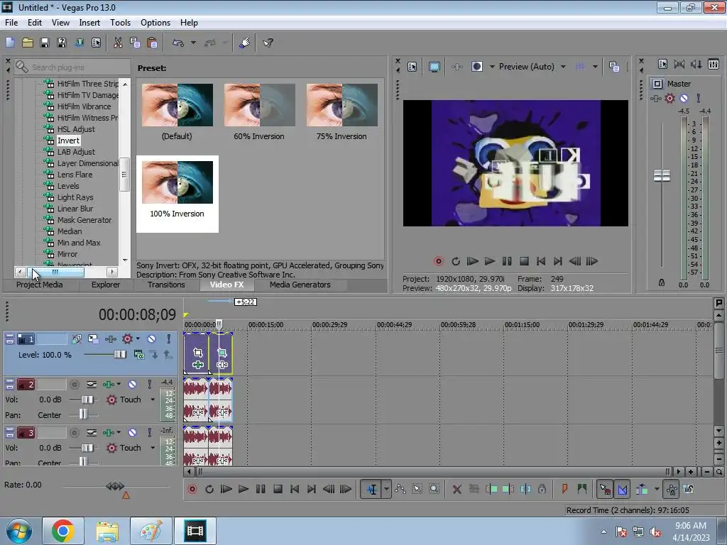
Task: Lock event with padlock icon in timeline toolbar
Action: coord(542,489)
